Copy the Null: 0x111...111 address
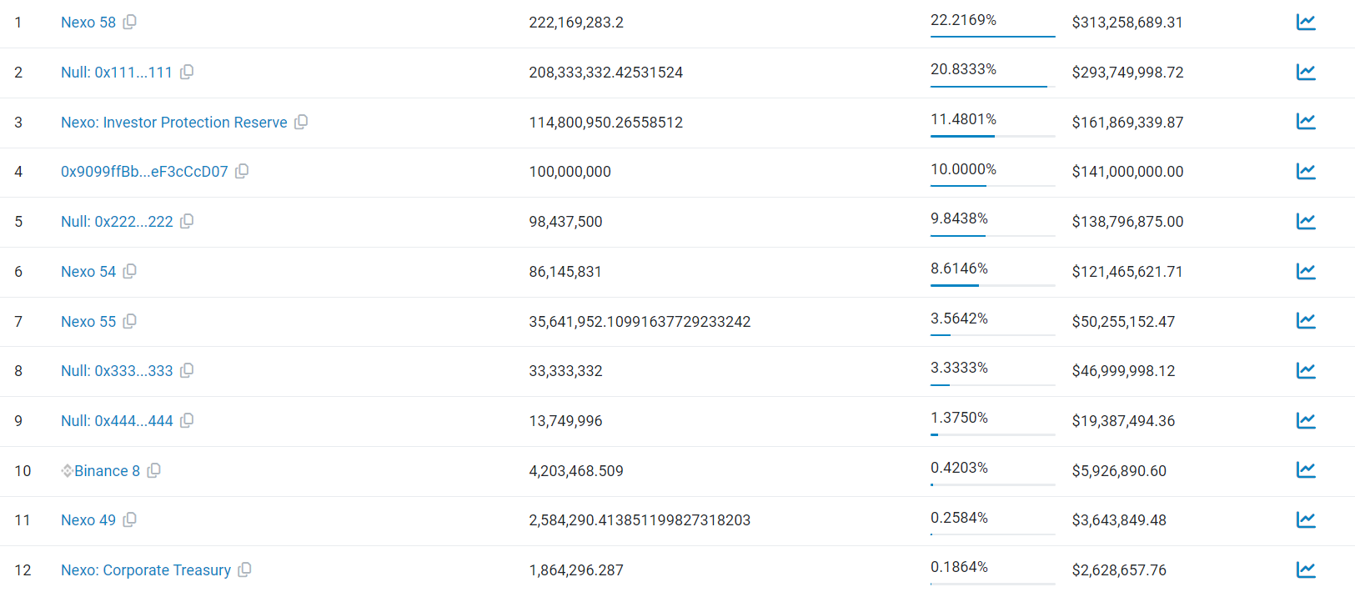The height and width of the screenshot is (592, 1355). click(187, 72)
